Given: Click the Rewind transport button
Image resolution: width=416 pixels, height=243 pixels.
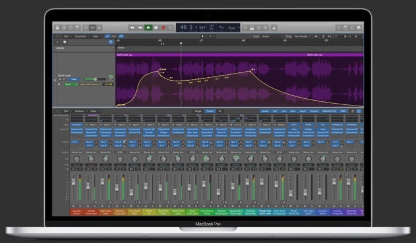Looking at the screenshot, I should (x=132, y=28).
